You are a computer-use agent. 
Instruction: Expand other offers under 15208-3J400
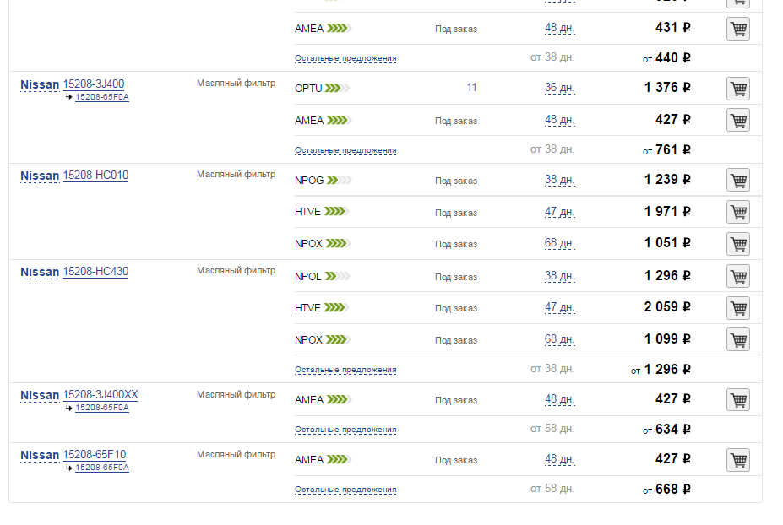tap(345, 150)
